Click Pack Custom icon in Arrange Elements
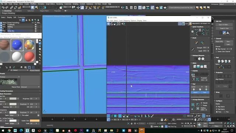 point(193,105)
